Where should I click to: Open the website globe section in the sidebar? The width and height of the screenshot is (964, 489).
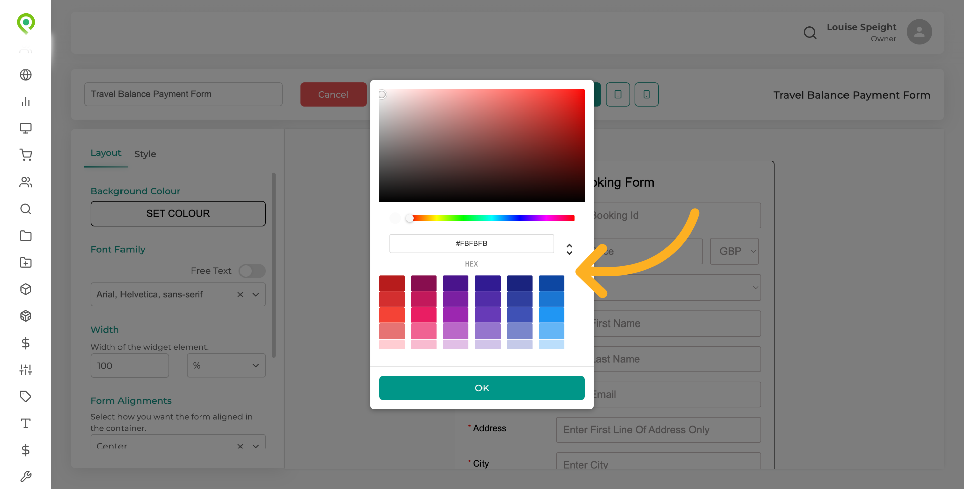point(25,75)
